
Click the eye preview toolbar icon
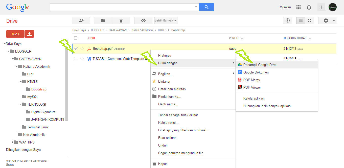143,20
